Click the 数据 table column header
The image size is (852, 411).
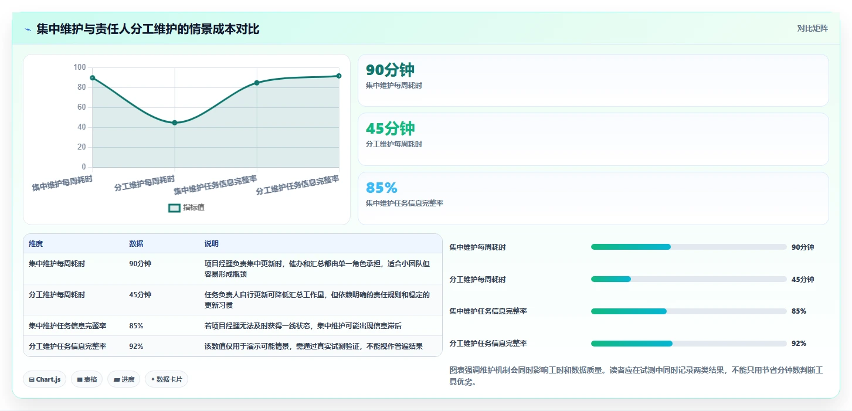click(x=136, y=244)
